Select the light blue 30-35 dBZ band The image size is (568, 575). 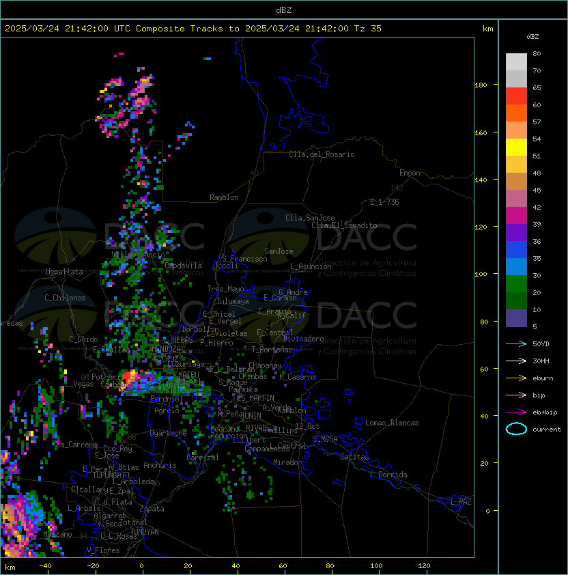(516, 266)
